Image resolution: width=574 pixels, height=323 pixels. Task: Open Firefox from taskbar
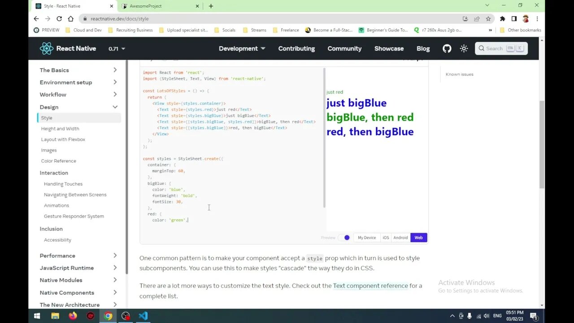(73, 316)
